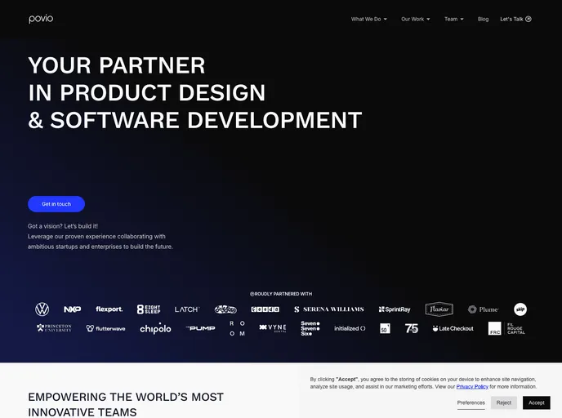Viewport: 562px width, 418px height.
Task: Click the Volkswagen partner logo
Action: pyautogui.click(x=42, y=309)
